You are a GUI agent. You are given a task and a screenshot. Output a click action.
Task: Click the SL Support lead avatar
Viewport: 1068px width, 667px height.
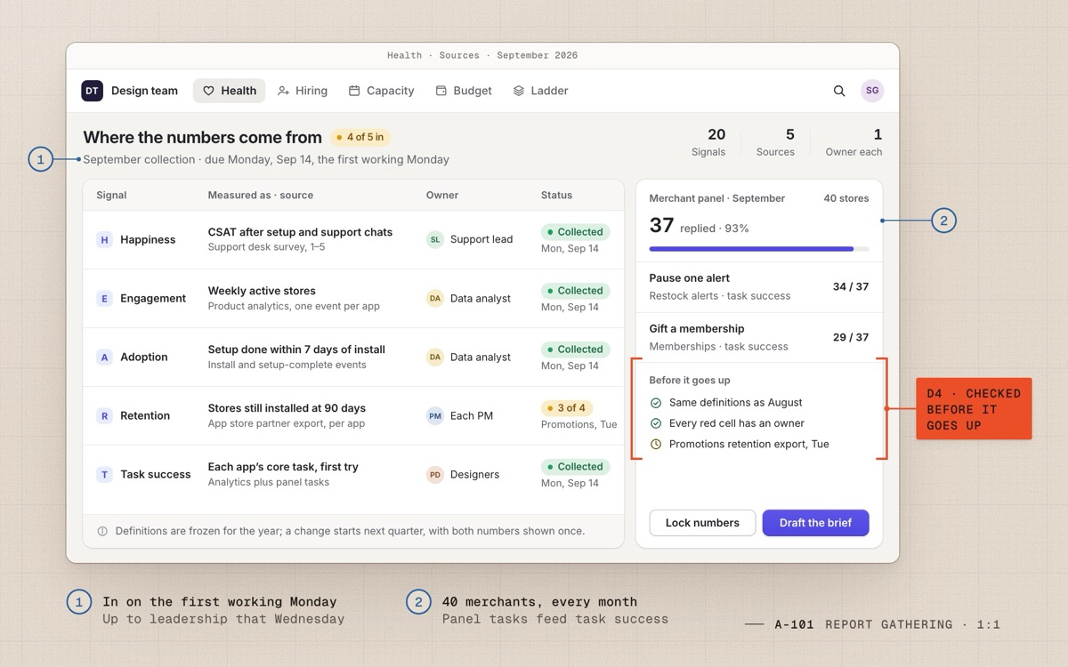tap(435, 239)
